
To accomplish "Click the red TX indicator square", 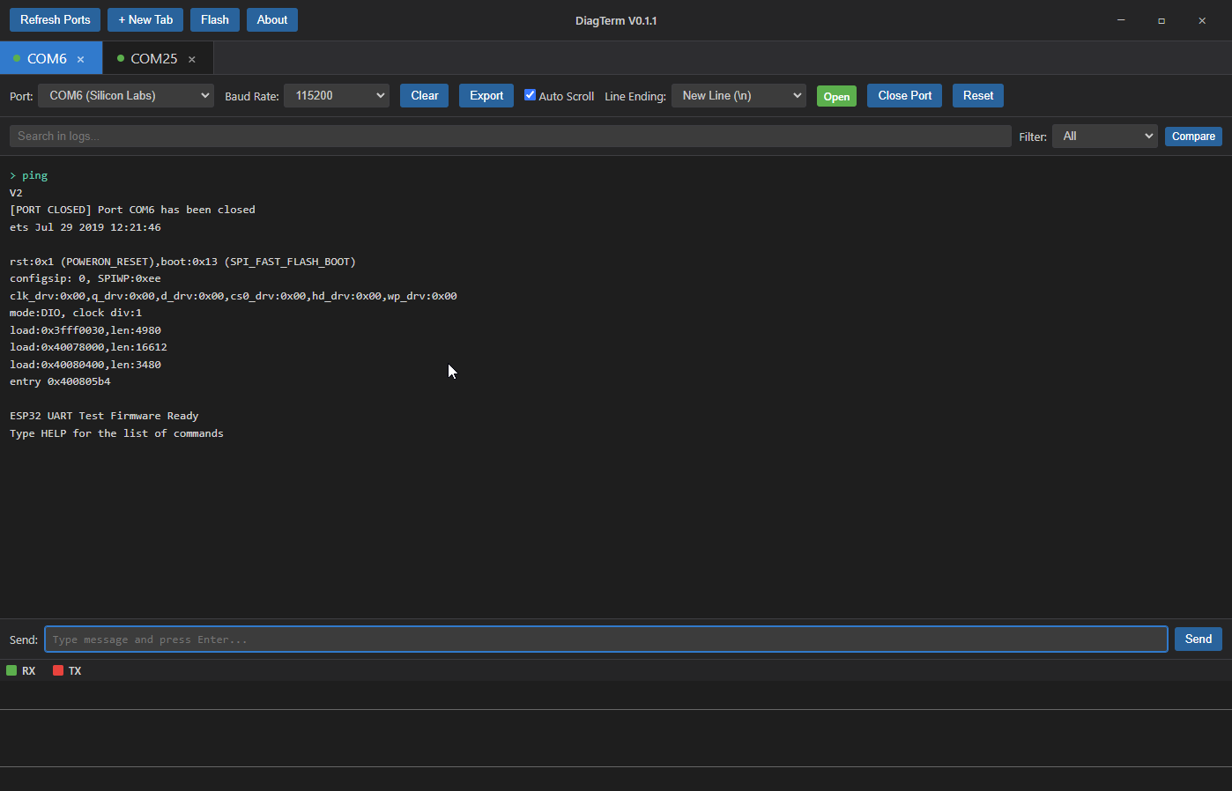I will click(58, 670).
